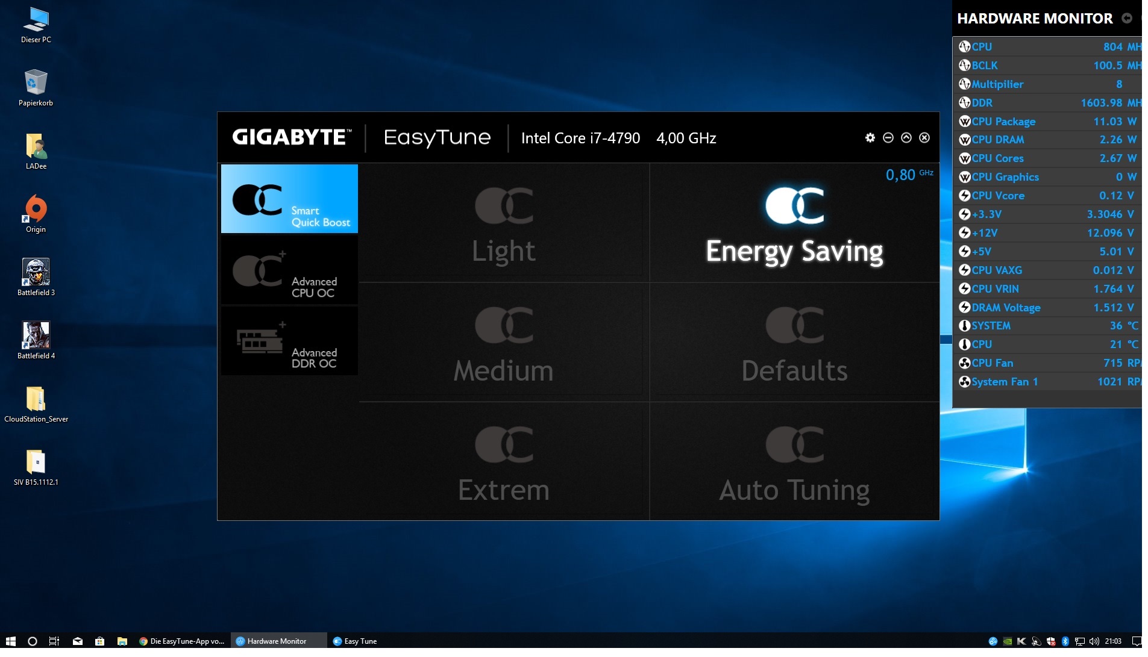Select CPU Graphics power row
Screen dimensions: 1148x657
point(1049,177)
